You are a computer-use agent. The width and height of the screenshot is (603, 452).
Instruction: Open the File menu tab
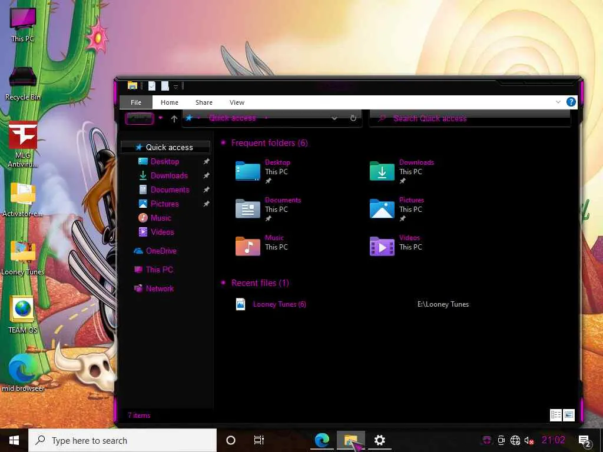[x=136, y=102]
